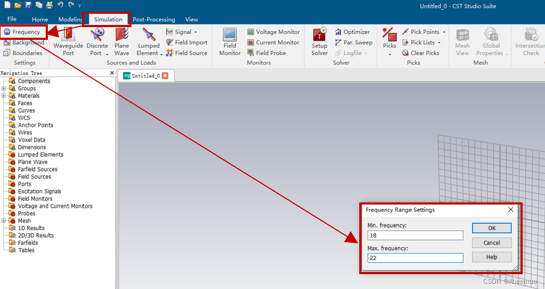
Task: Expand the Materials tree node
Action: [x=4, y=96]
